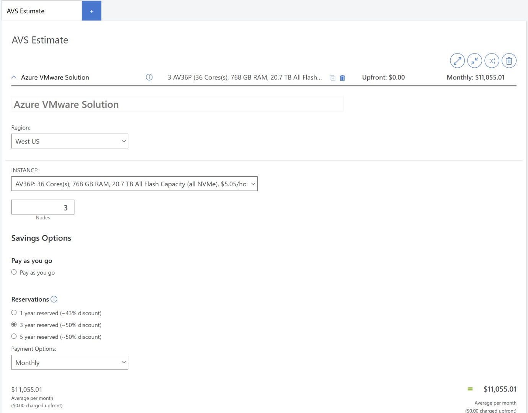Click the Reservations heading label
The image size is (528, 413).
[30, 299]
